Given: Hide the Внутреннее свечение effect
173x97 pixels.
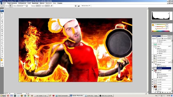Looking at the screenshot, I should pyautogui.click(x=157, y=76).
